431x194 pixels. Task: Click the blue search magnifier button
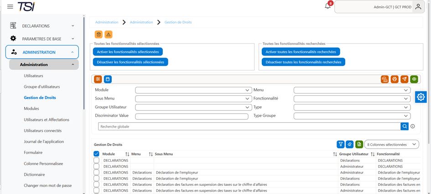[x=405, y=126]
